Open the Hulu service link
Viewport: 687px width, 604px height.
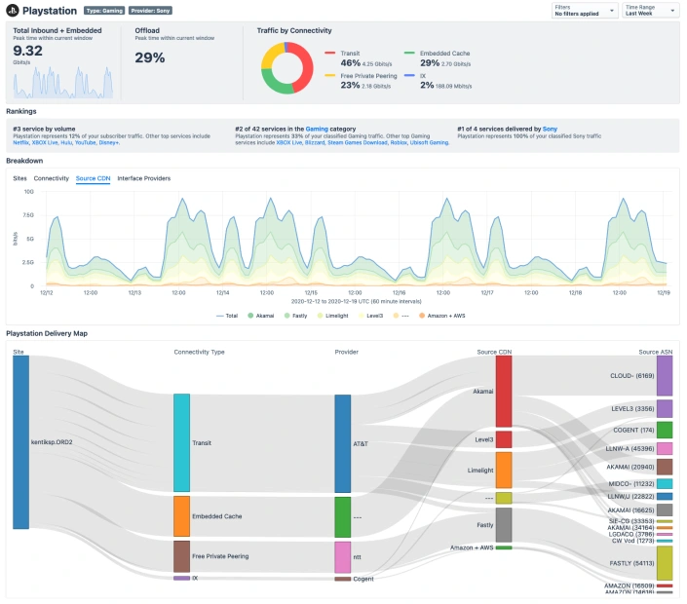click(66, 142)
